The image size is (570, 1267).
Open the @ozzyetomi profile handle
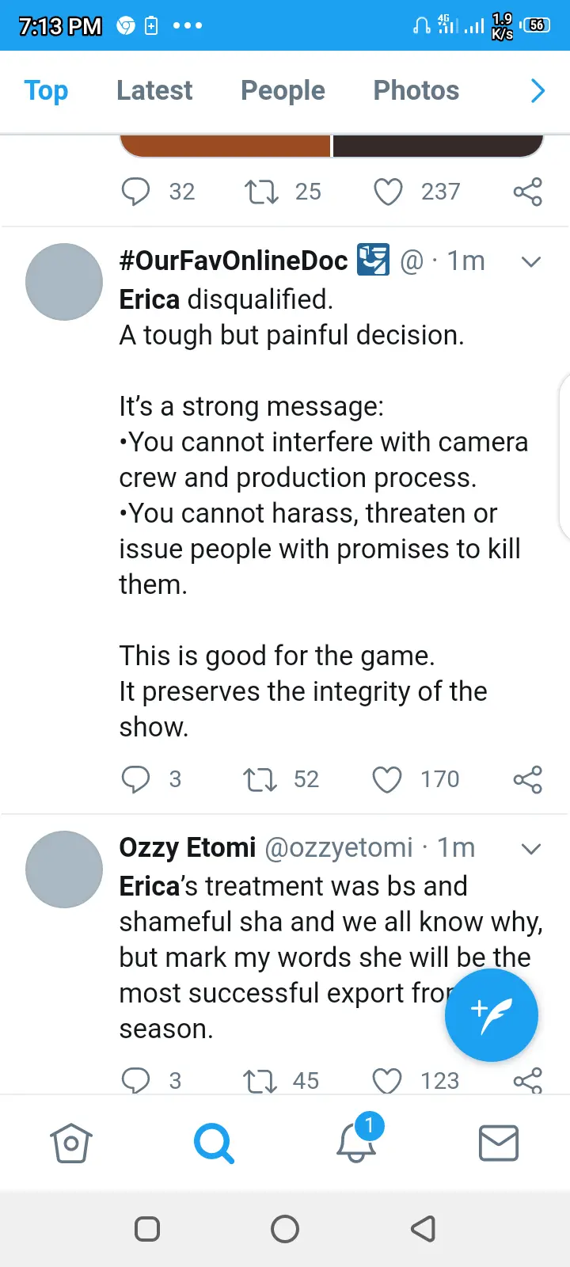pos(339,848)
